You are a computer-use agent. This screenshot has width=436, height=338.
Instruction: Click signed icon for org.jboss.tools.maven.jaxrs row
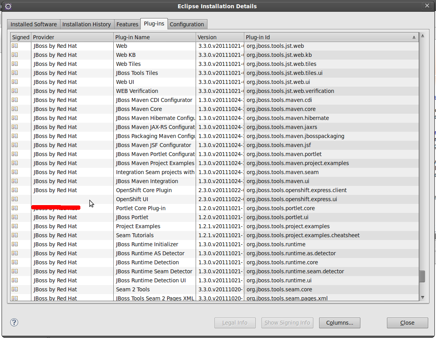click(15, 127)
